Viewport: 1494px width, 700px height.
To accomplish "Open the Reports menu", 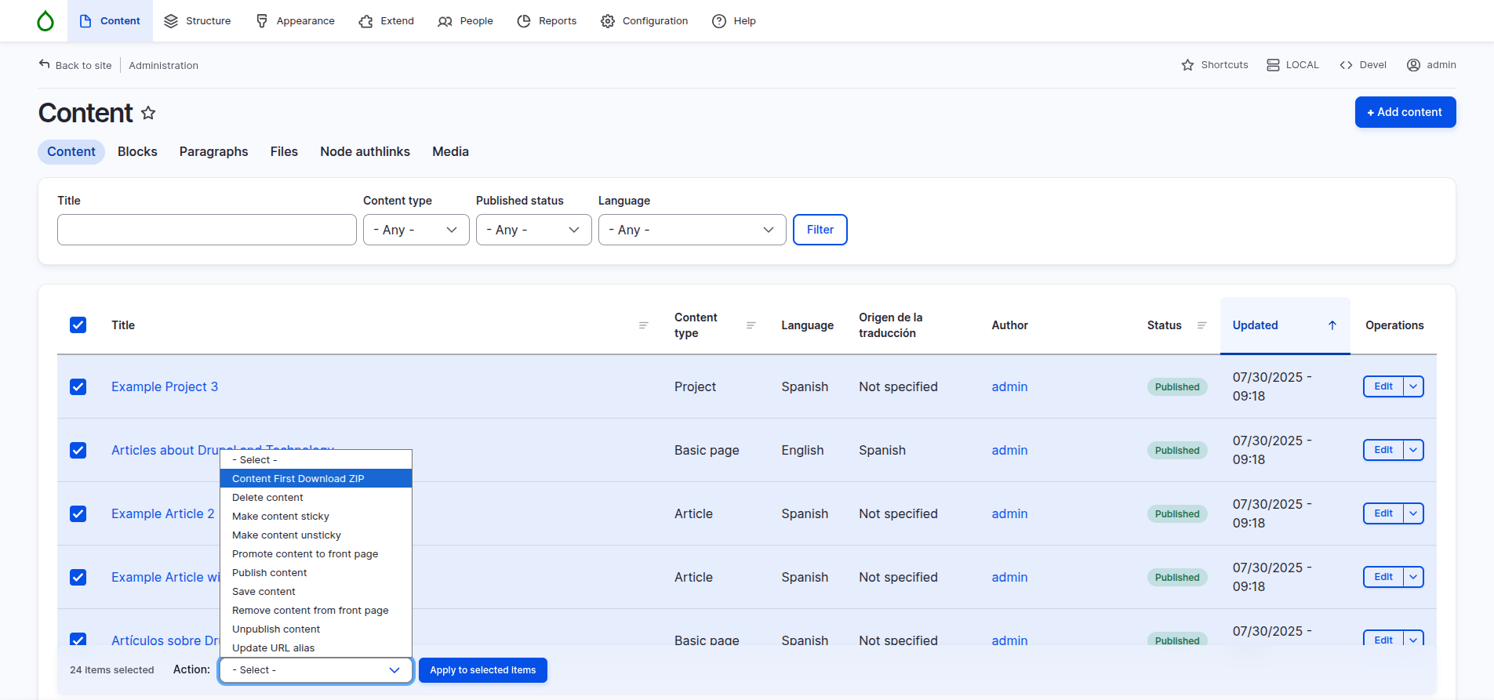I will [x=547, y=21].
